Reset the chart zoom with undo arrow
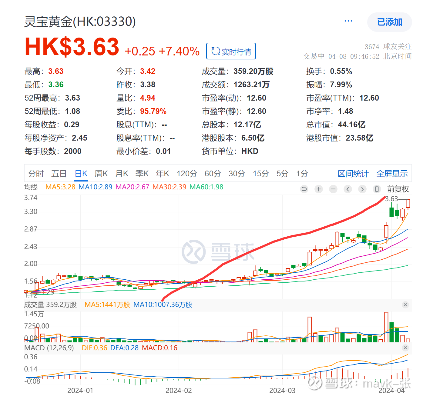Image resolution: width=423 pixels, height=396 pixels. pyautogui.click(x=304, y=189)
